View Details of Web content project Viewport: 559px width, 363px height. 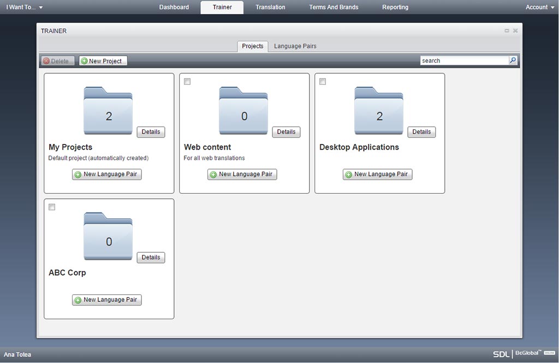[286, 132]
